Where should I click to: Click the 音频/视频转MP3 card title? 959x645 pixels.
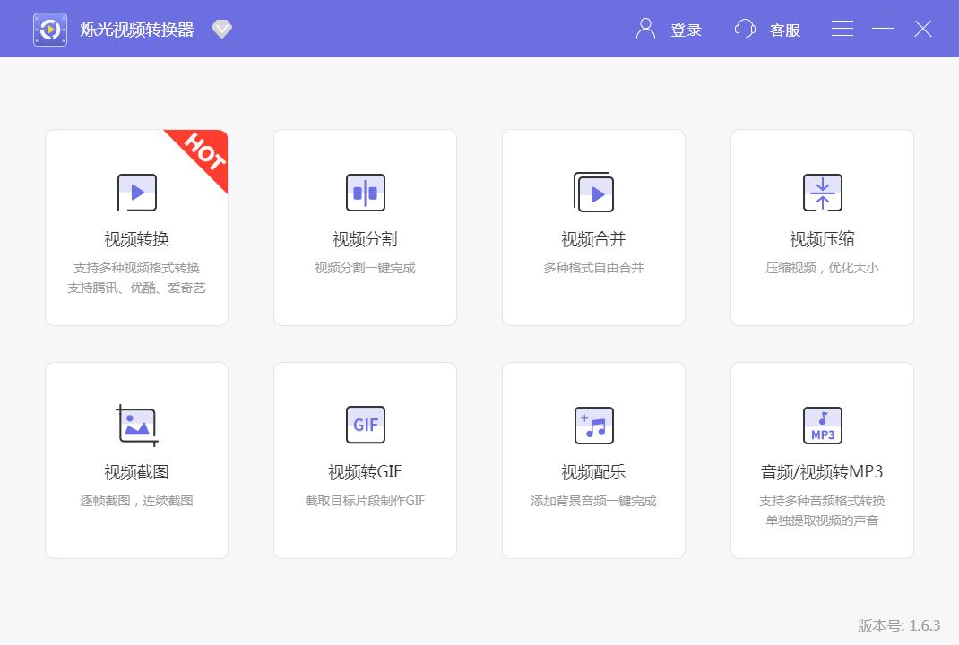coord(822,472)
